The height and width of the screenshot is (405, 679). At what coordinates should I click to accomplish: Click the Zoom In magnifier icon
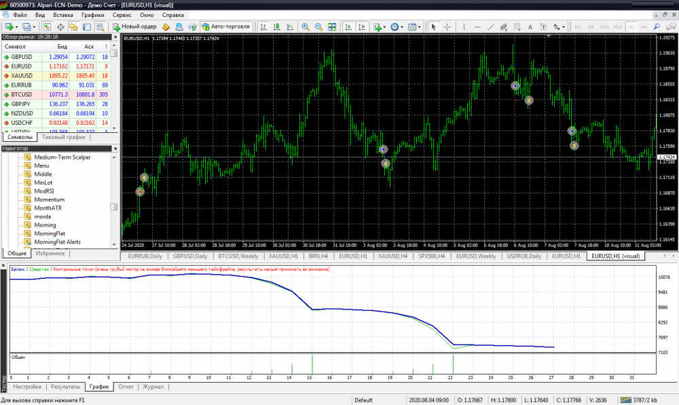[x=306, y=27]
